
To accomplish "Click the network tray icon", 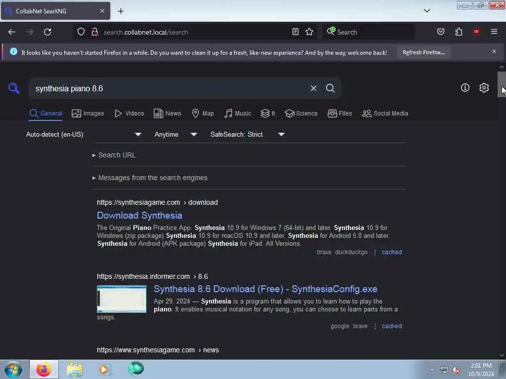I will [x=444, y=370].
